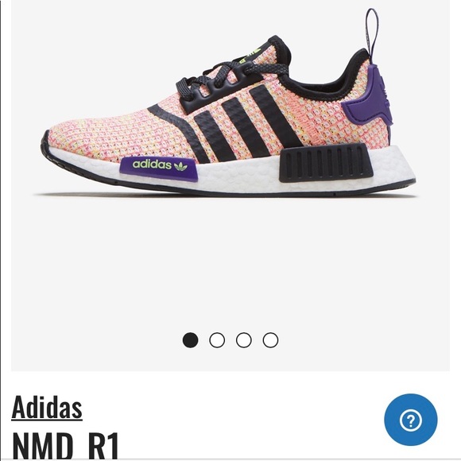Screen dimensions: 461x461
Task: Show the third carousel image via dot
Action: pos(244,340)
